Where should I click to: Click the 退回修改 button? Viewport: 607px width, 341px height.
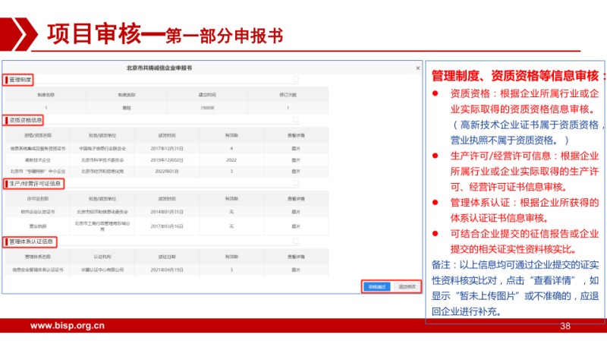(406, 287)
